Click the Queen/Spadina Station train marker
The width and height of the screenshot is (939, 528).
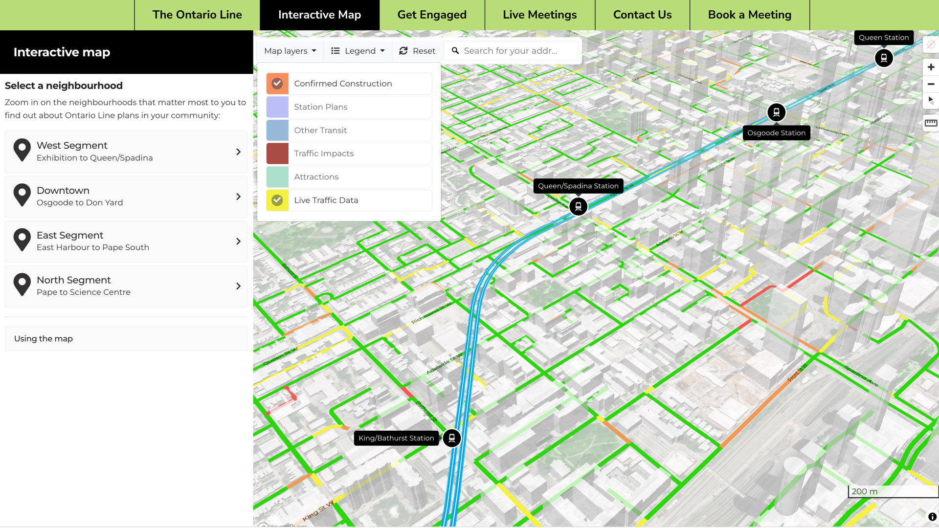coord(578,206)
